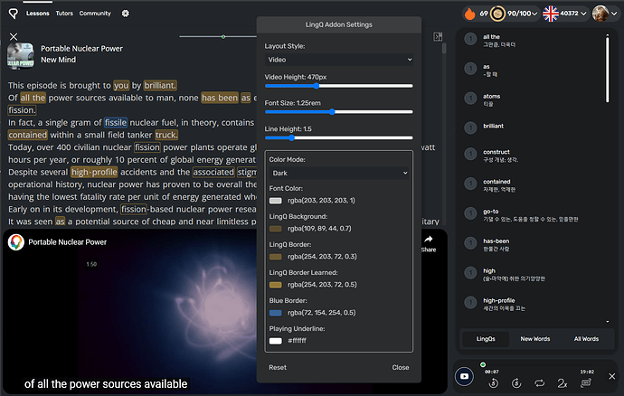Viewport: 624px width, 396px height.
Task: Click the sentence repeat mode icon
Action: point(585,382)
